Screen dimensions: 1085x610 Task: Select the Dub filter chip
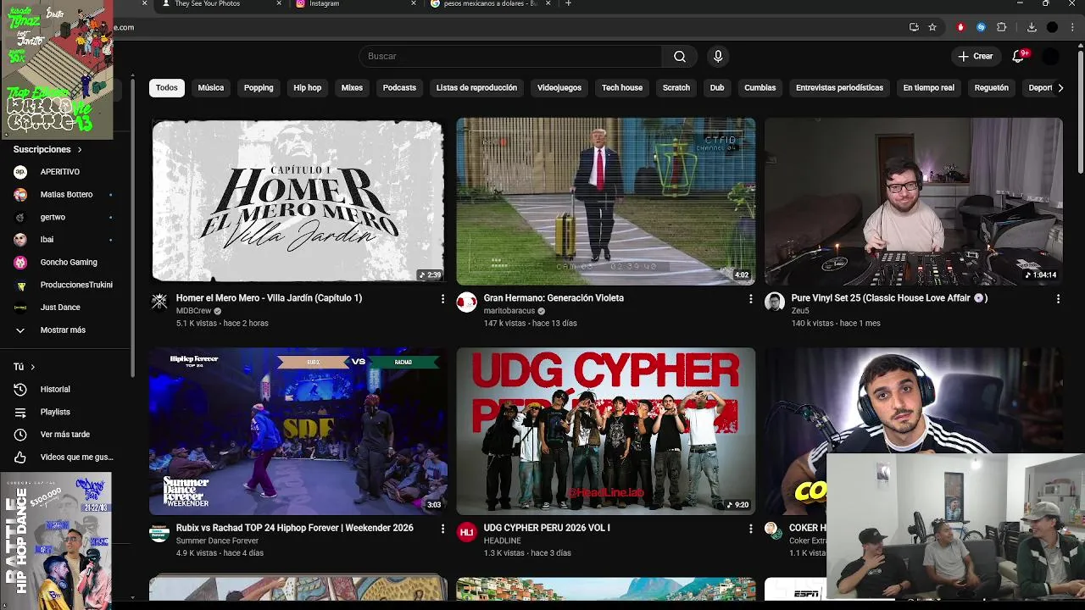click(x=717, y=88)
